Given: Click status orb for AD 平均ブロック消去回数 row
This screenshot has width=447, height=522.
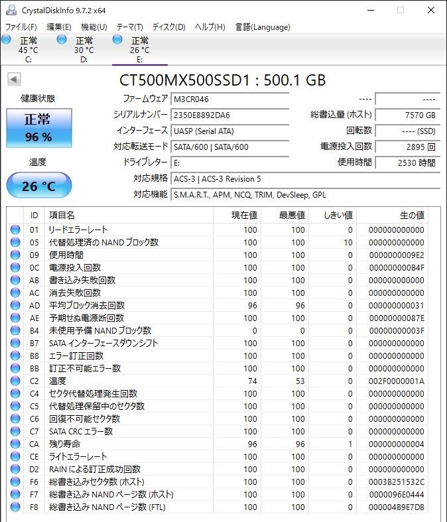Looking at the screenshot, I should (15, 305).
